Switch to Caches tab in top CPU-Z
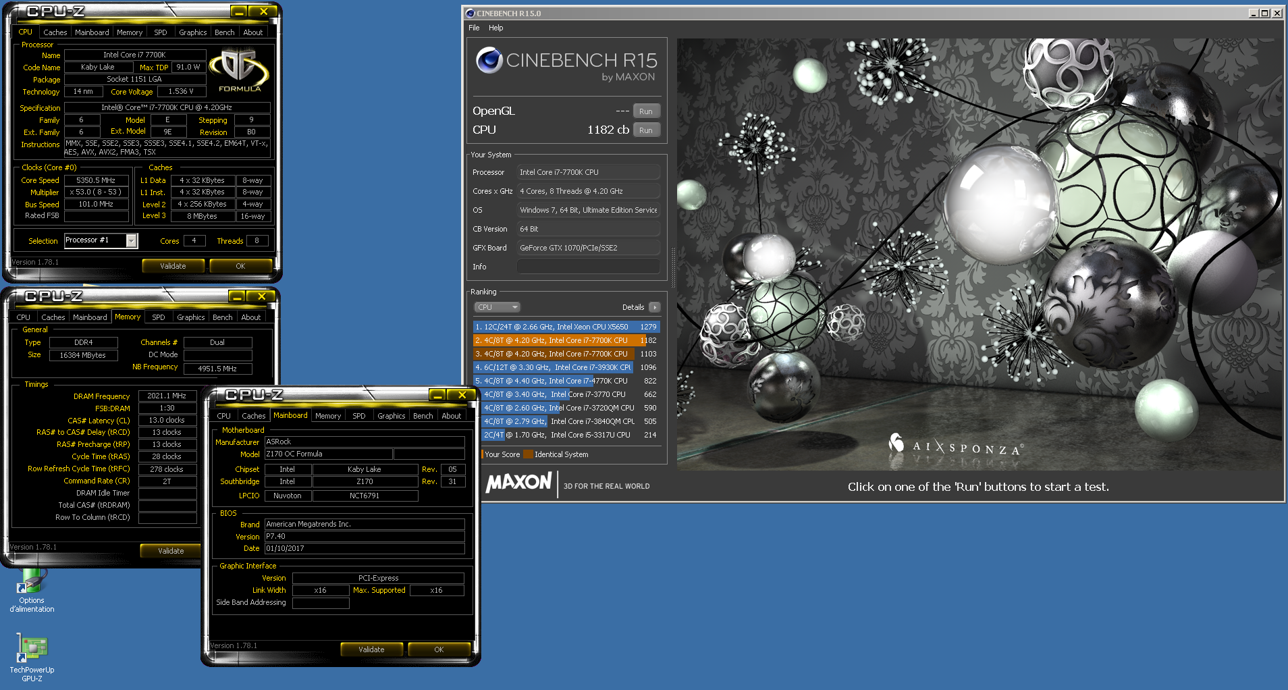 pos(55,32)
